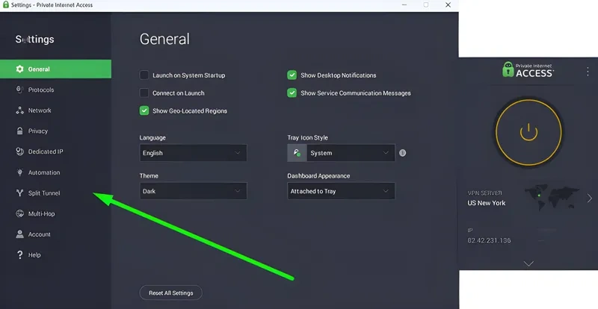This screenshot has height=309, width=598.
Task: Open the Split Tunnel settings tab
Action: [55, 193]
